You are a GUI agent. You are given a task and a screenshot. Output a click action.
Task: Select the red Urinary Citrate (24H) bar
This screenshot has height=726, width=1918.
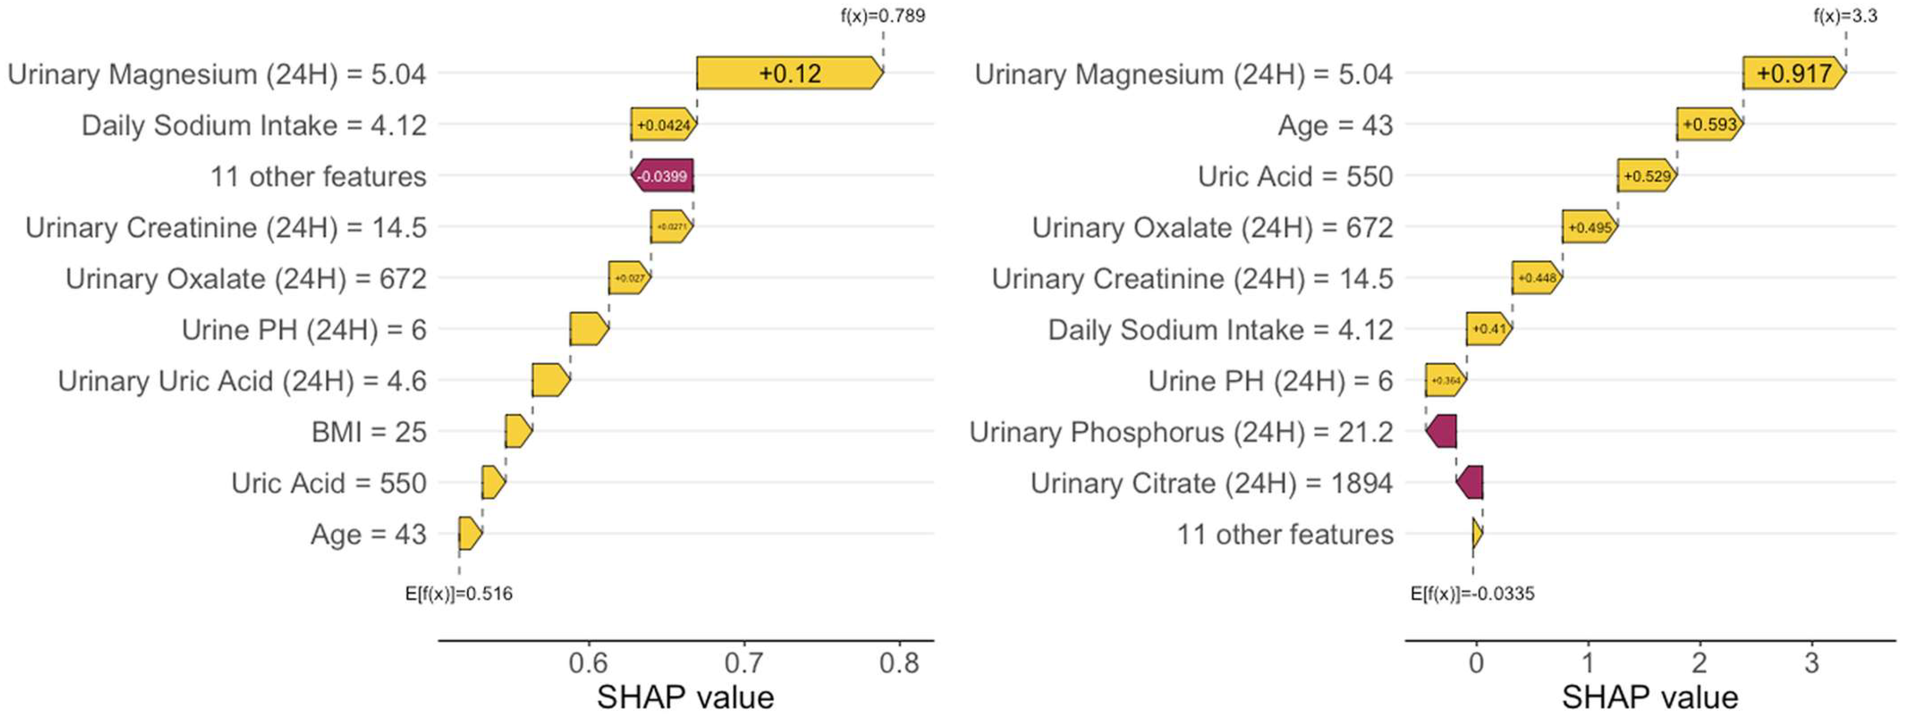coord(1470,483)
